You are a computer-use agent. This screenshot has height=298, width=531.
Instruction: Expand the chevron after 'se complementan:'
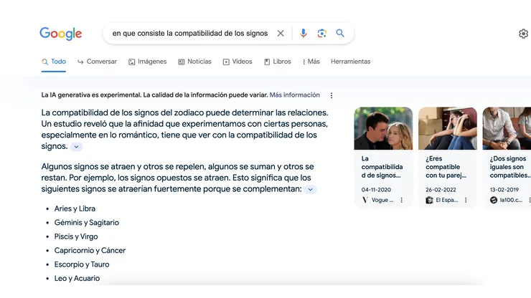pos(310,189)
